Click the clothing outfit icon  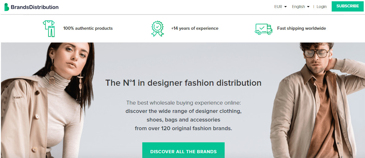tap(49, 28)
